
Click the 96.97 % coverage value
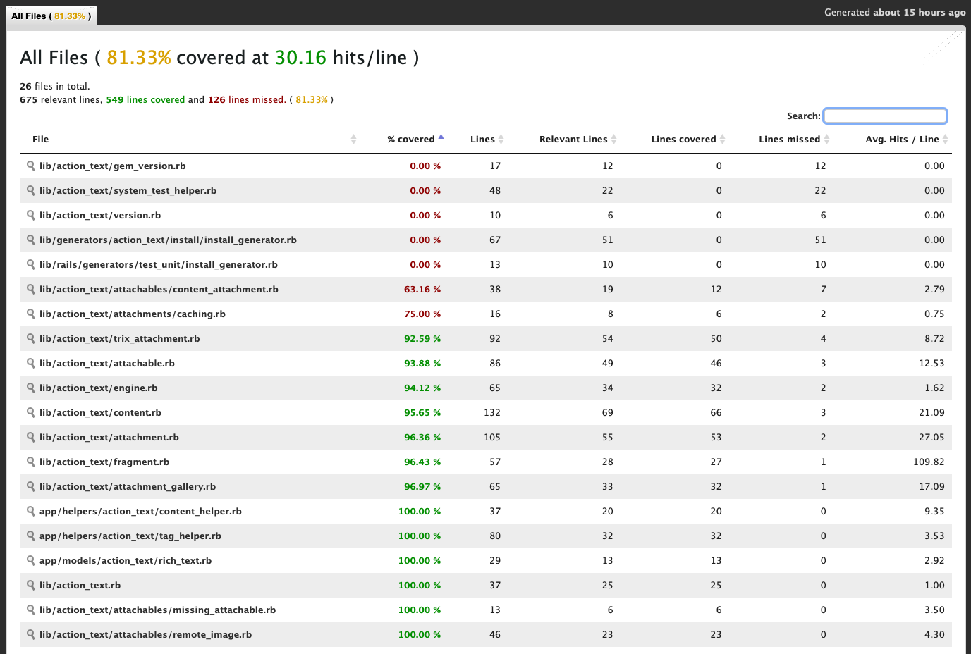422,487
